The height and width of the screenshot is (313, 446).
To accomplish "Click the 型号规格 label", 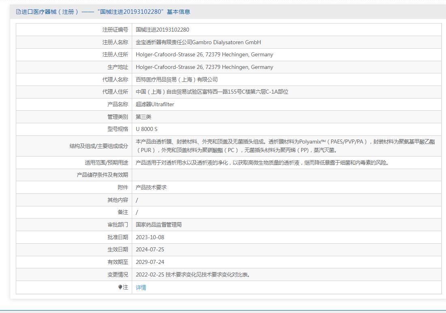I will [x=118, y=129].
